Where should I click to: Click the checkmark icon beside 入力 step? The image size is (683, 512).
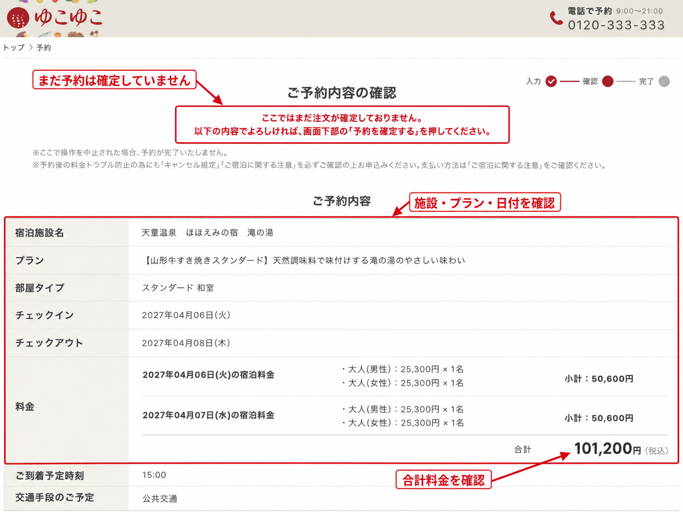click(551, 82)
